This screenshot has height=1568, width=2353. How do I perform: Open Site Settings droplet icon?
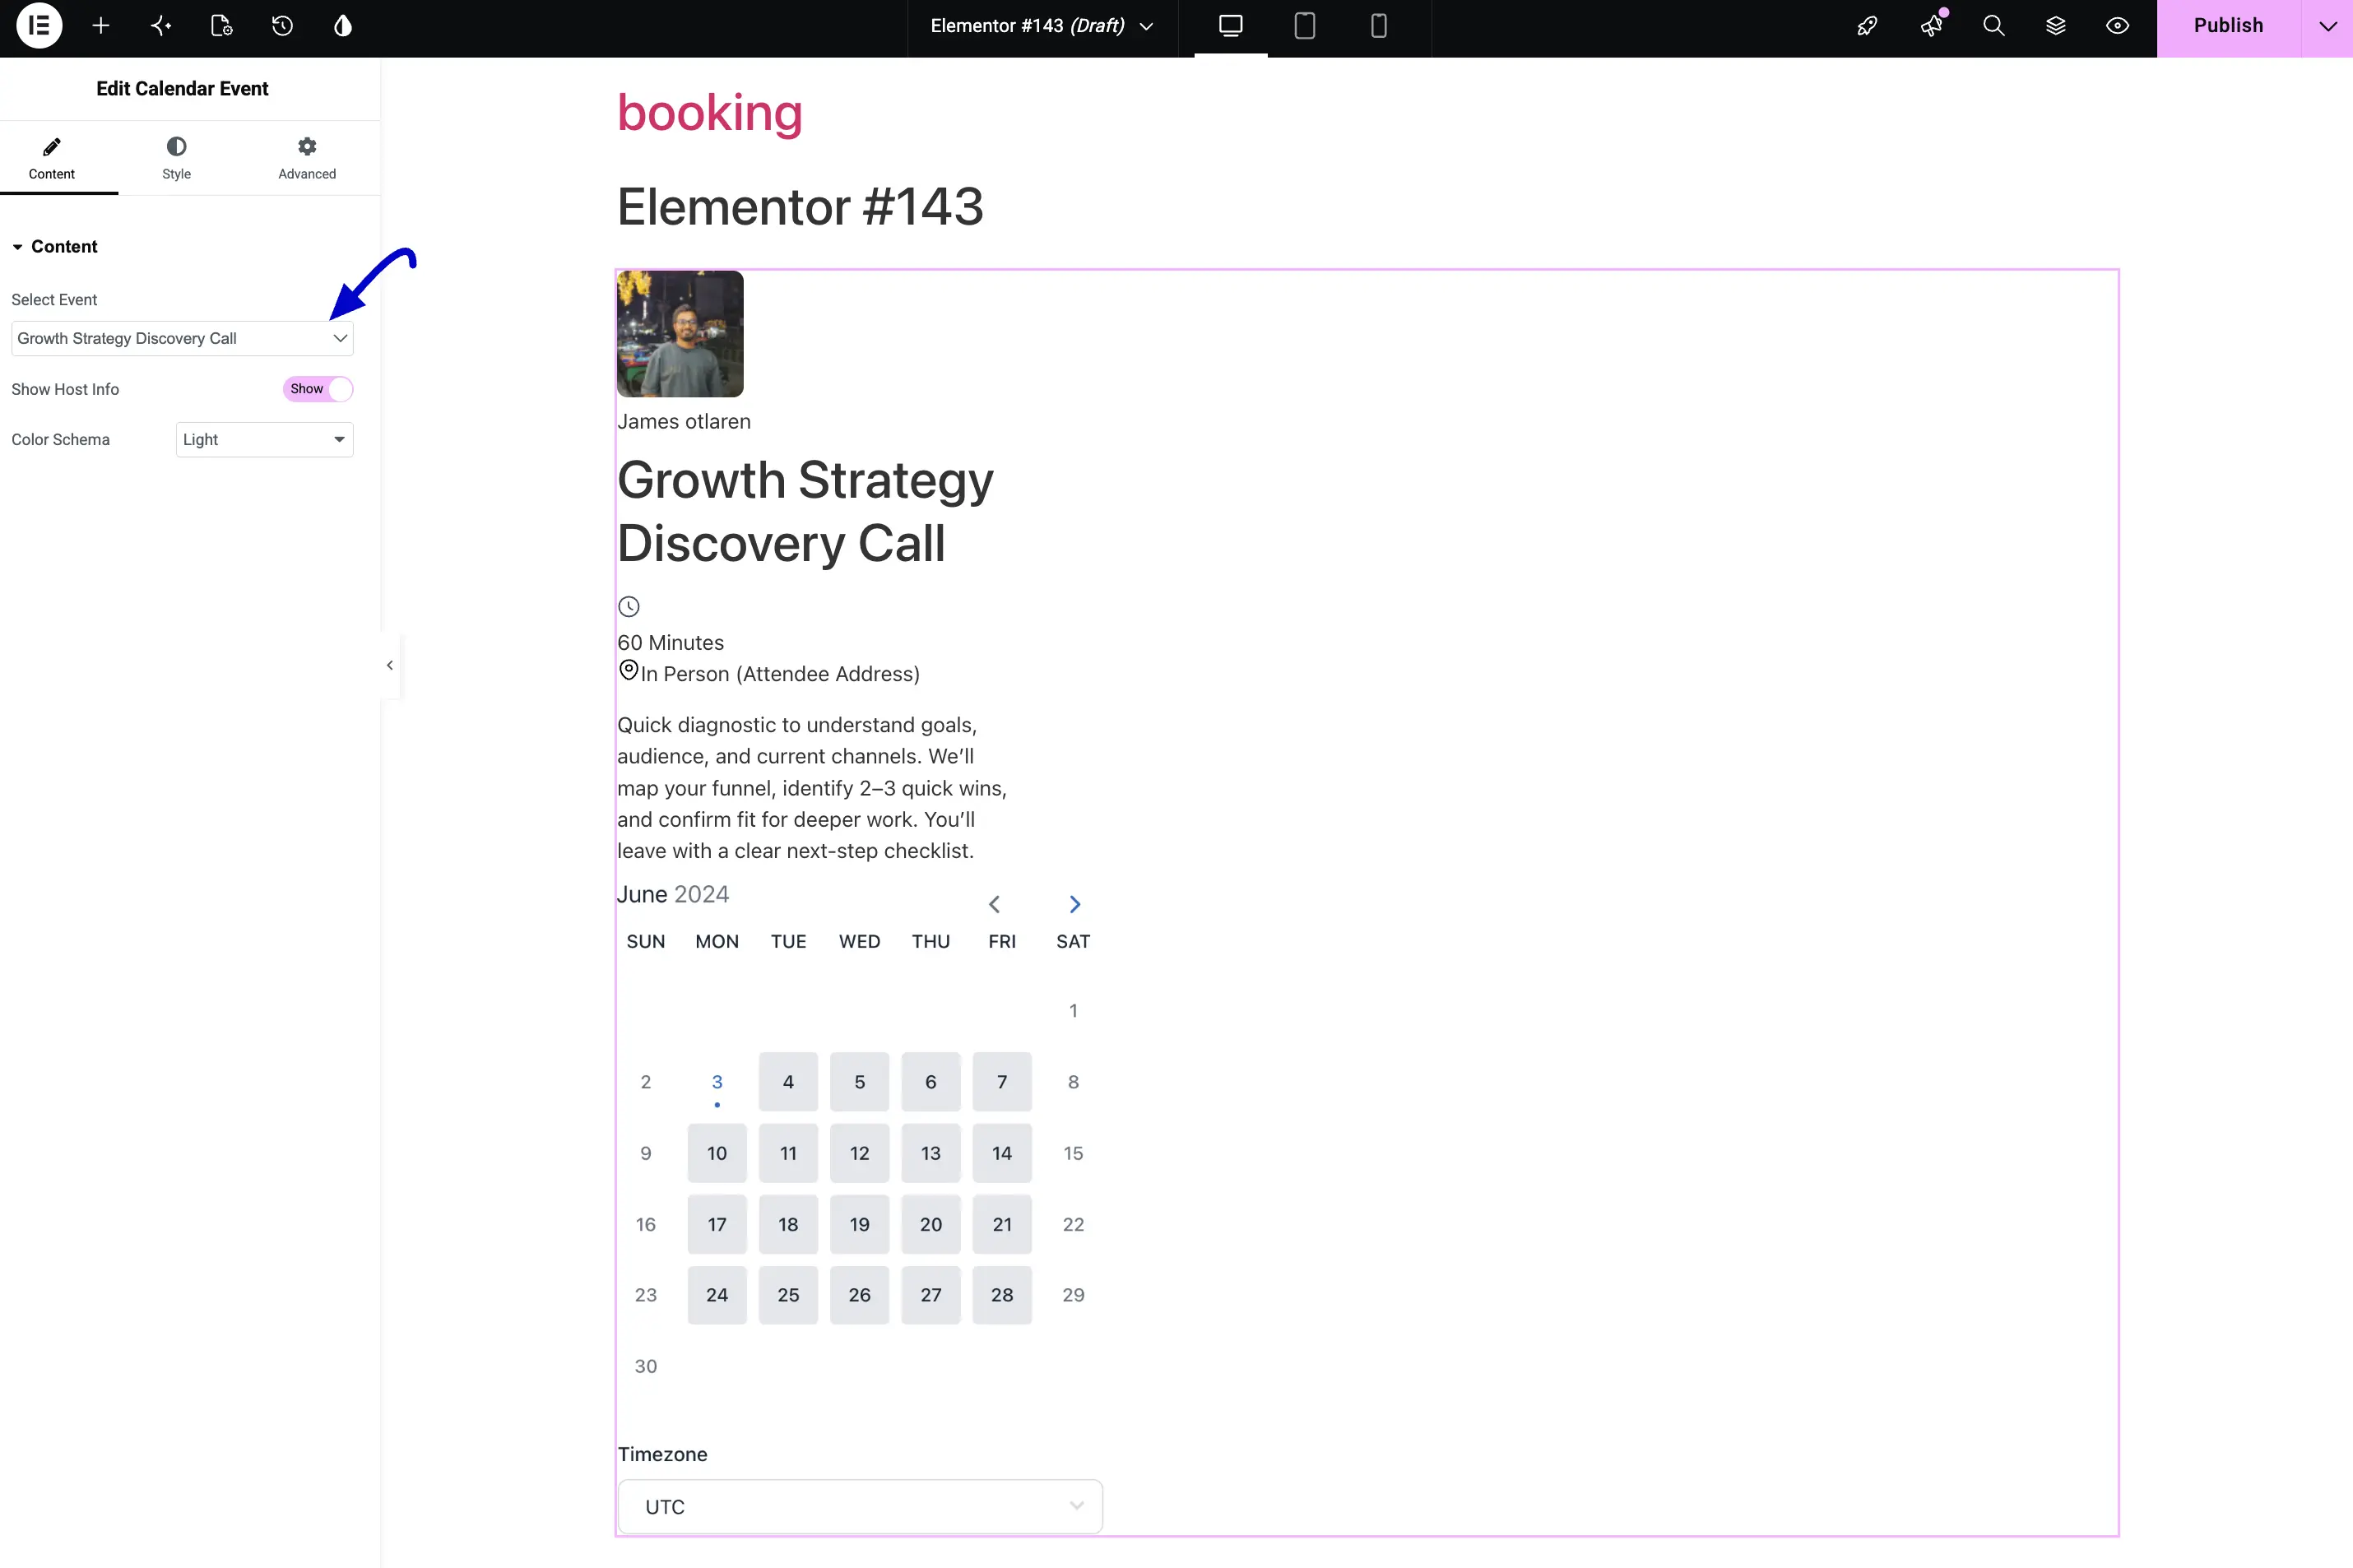[x=343, y=26]
